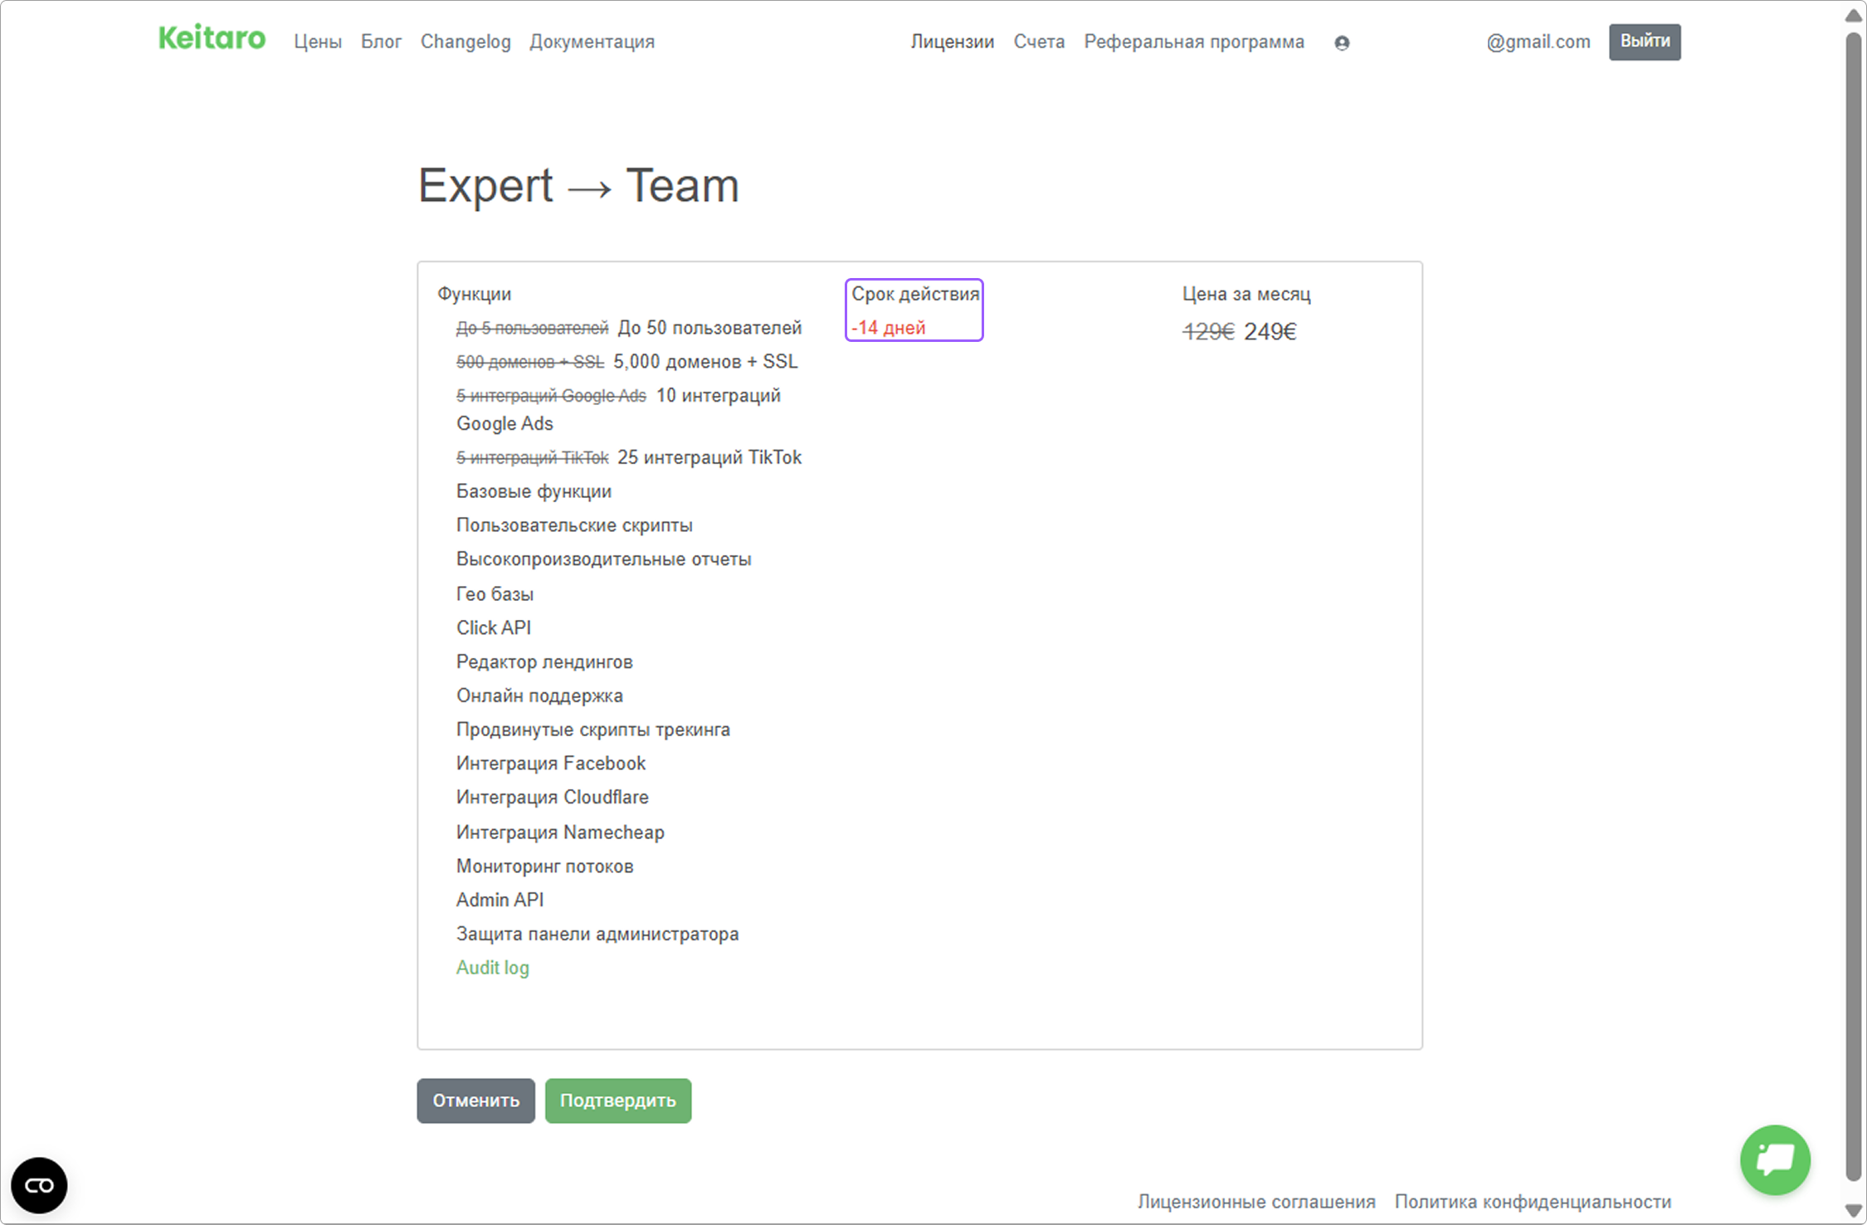The width and height of the screenshot is (1867, 1225).
Task: Click crossed-out '5 интеграций TikTok' text
Action: point(532,458)
